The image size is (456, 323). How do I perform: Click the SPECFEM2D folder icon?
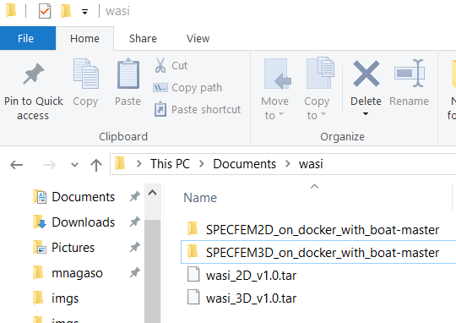click(193, 228)
